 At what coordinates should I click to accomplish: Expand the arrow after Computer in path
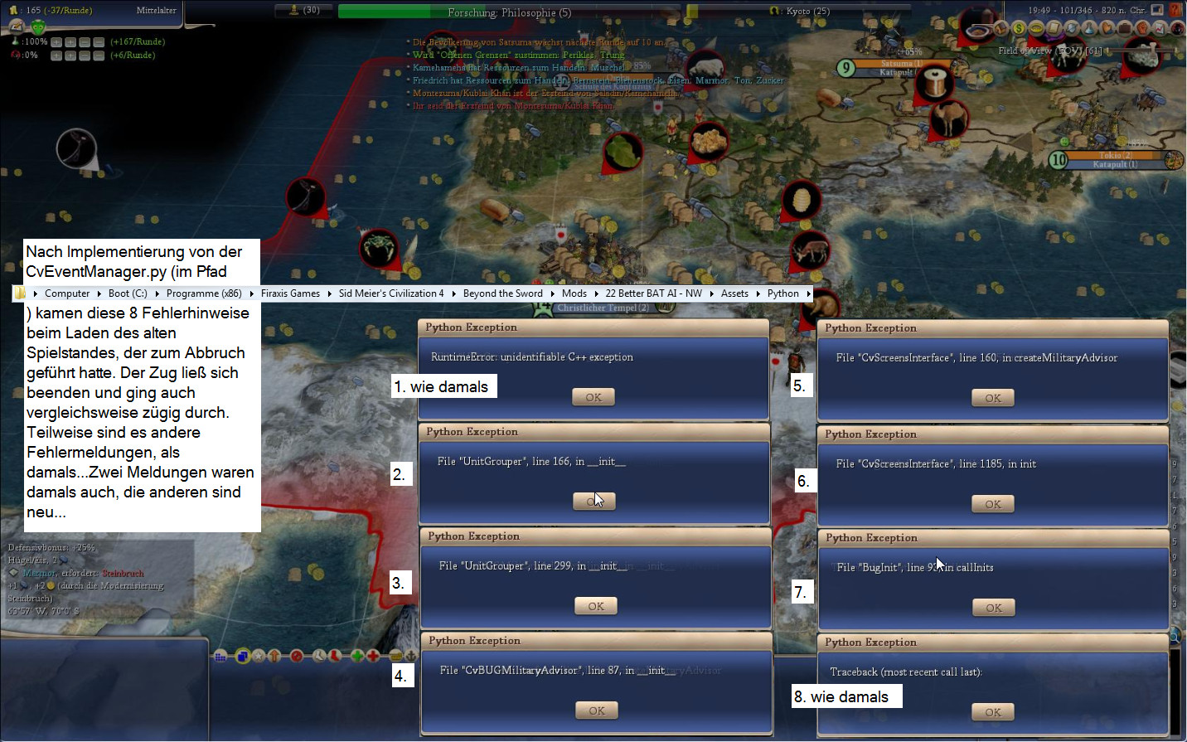click(x=99, y=293)
